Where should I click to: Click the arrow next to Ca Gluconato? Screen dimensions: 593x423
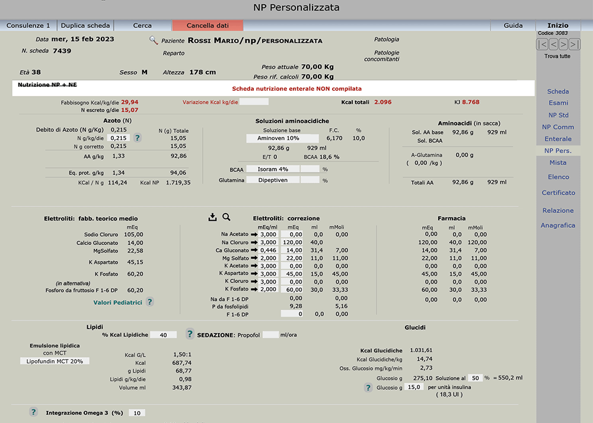click(254, 250)
